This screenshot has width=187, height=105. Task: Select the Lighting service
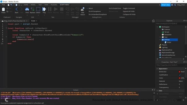click(165, 47)
